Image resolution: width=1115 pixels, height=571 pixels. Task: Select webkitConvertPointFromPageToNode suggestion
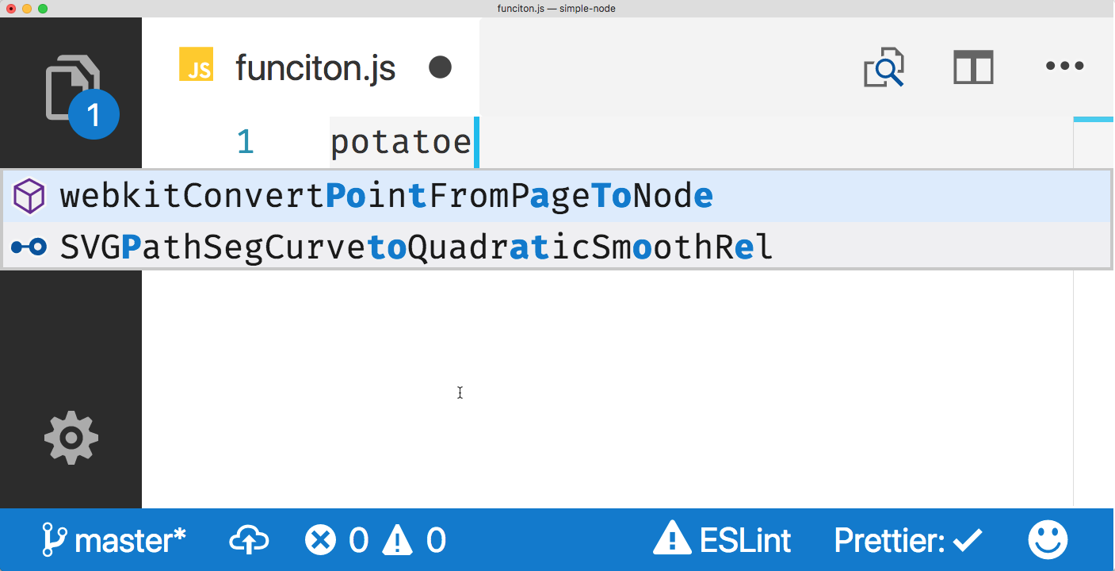386,196
